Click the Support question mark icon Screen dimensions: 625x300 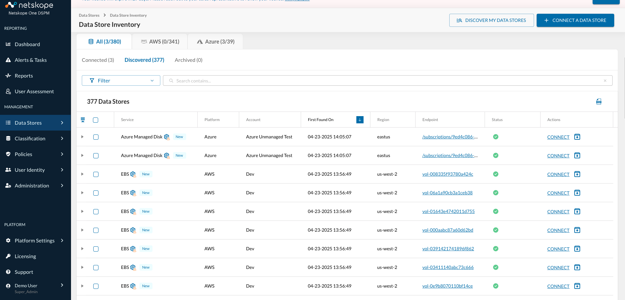[x=8, y=272]
